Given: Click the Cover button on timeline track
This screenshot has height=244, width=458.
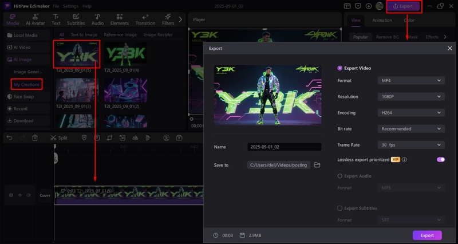Looking at the screenshot, I should 45,195.
